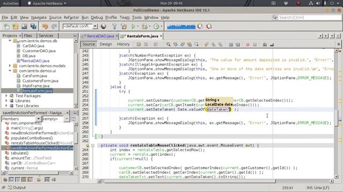
Task: Click the red Start Macro Recording icon
Action: tap(248, 44)
